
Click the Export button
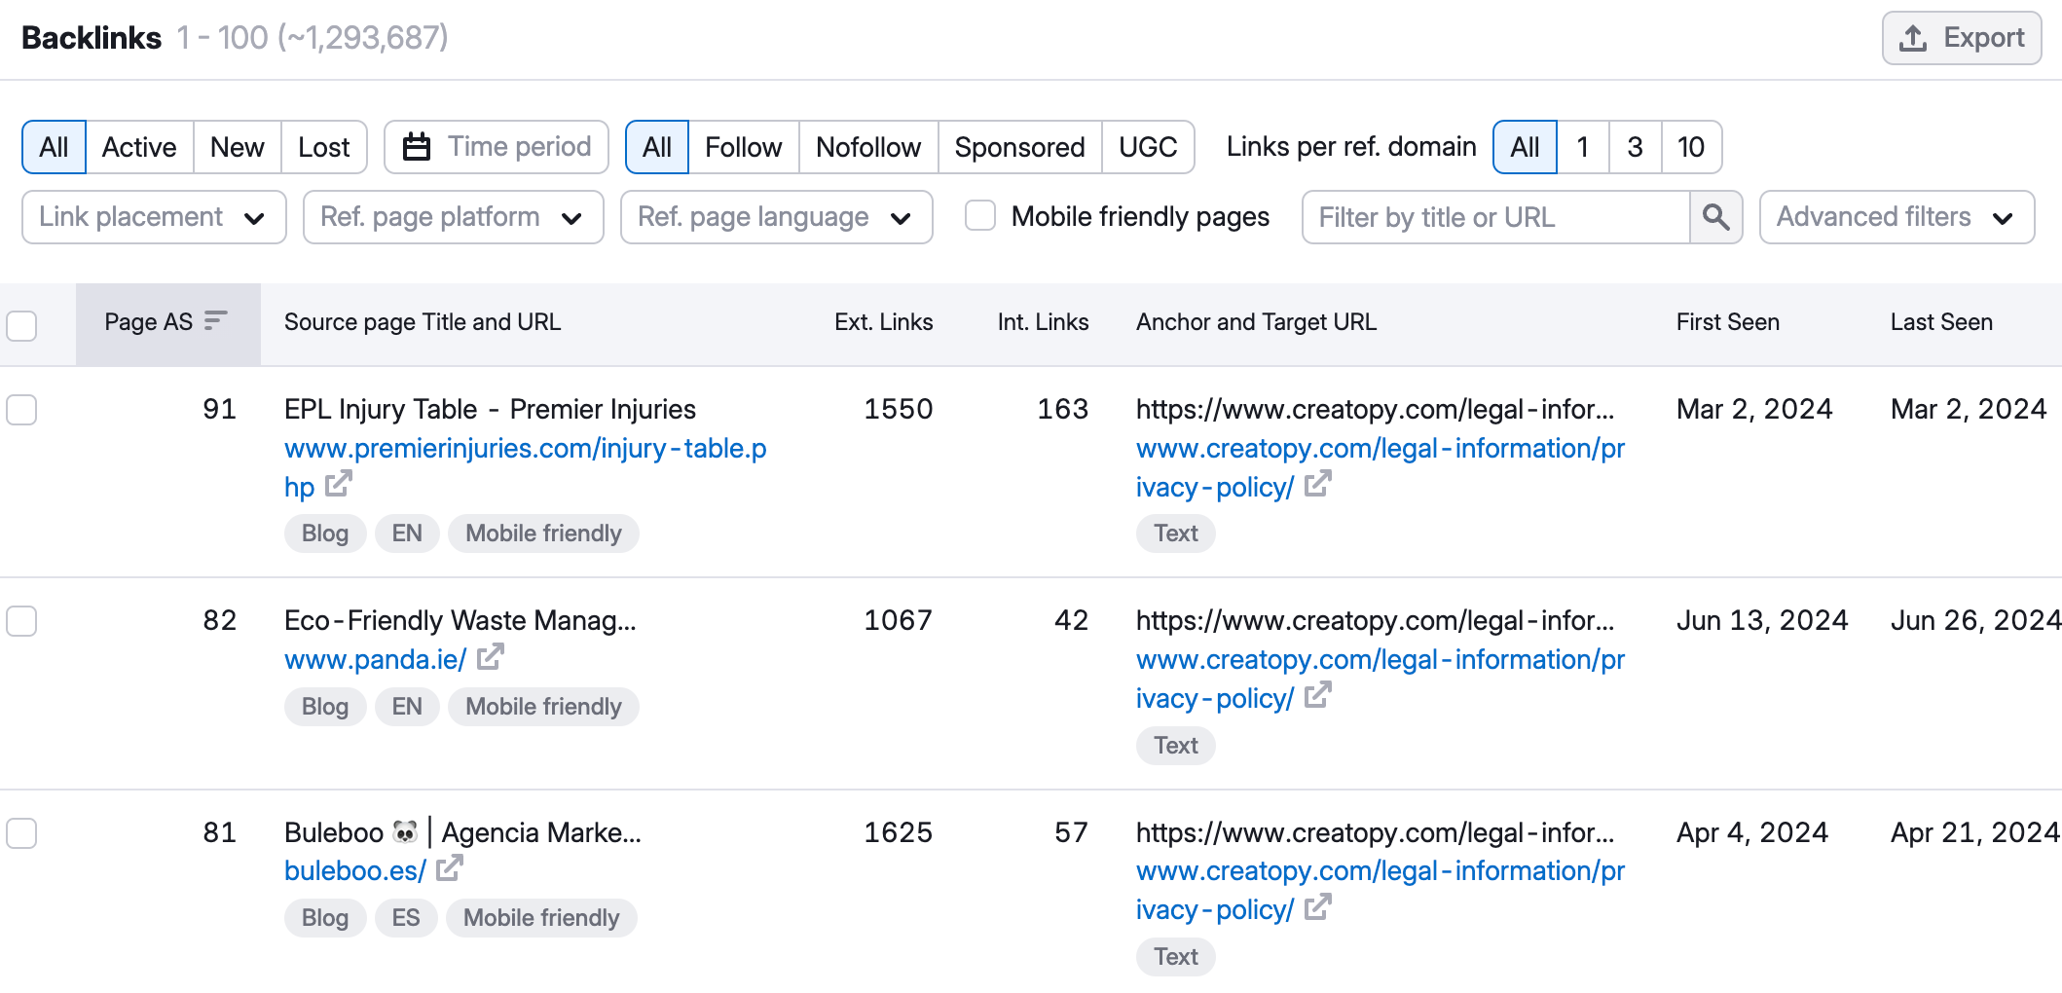[1961, 38]
